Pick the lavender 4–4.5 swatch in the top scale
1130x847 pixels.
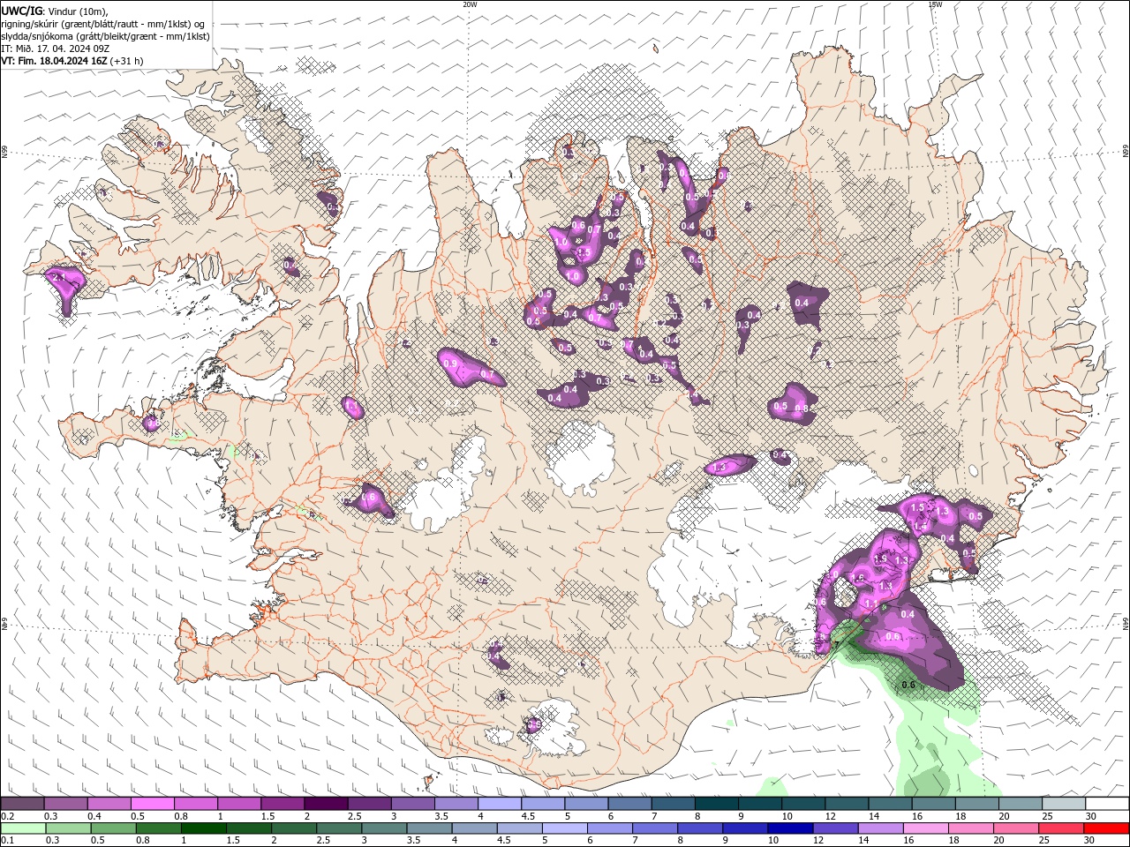tap(500, 804)
